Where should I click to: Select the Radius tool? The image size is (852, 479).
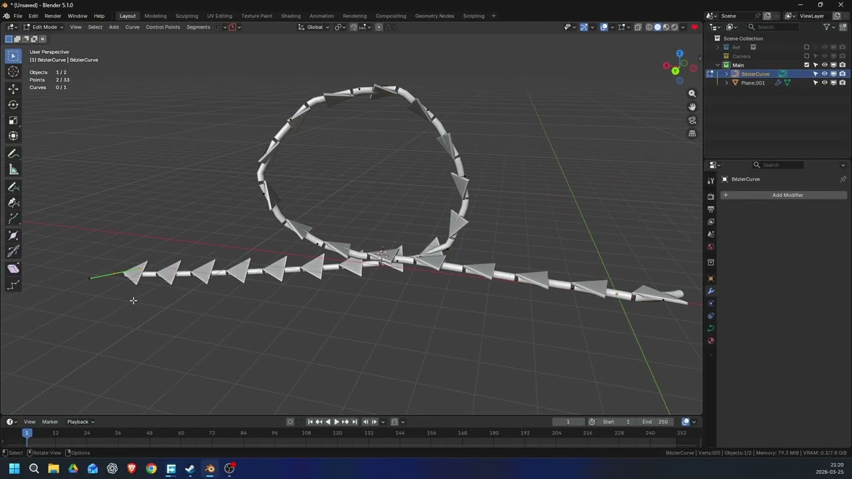click(x=13, y=236)
